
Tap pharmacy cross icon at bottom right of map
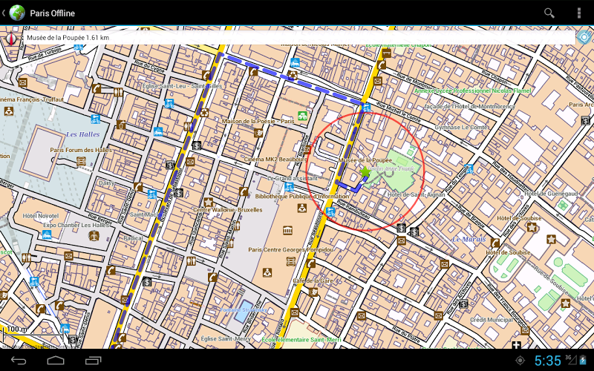tap(516, 344)
